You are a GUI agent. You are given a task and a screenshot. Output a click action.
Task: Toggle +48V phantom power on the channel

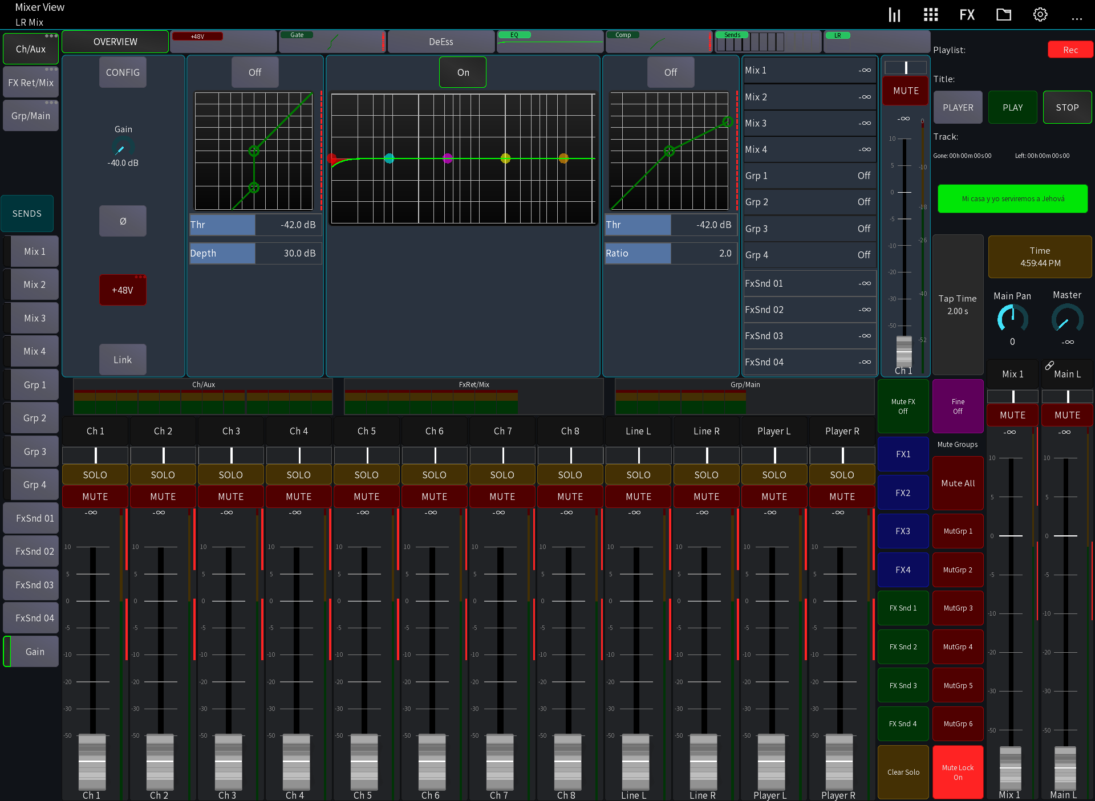coord(123,290)
